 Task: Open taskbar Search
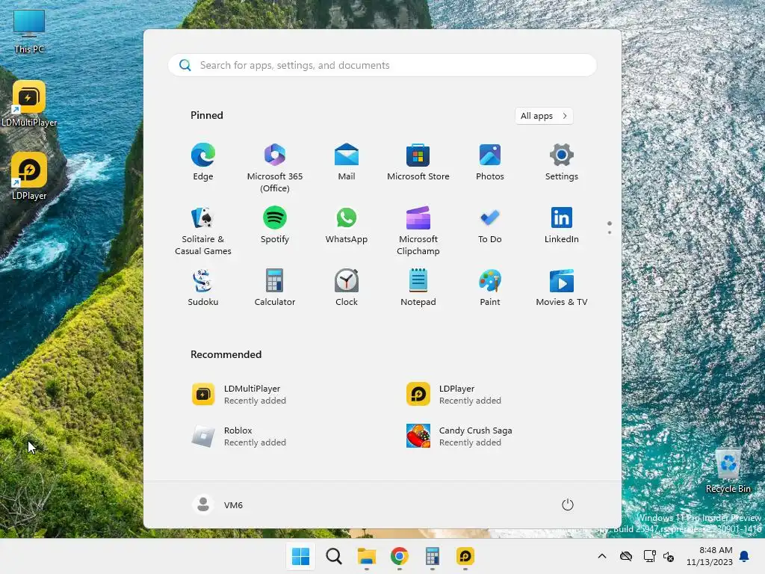pyautogui.click(x=334, y=556)
